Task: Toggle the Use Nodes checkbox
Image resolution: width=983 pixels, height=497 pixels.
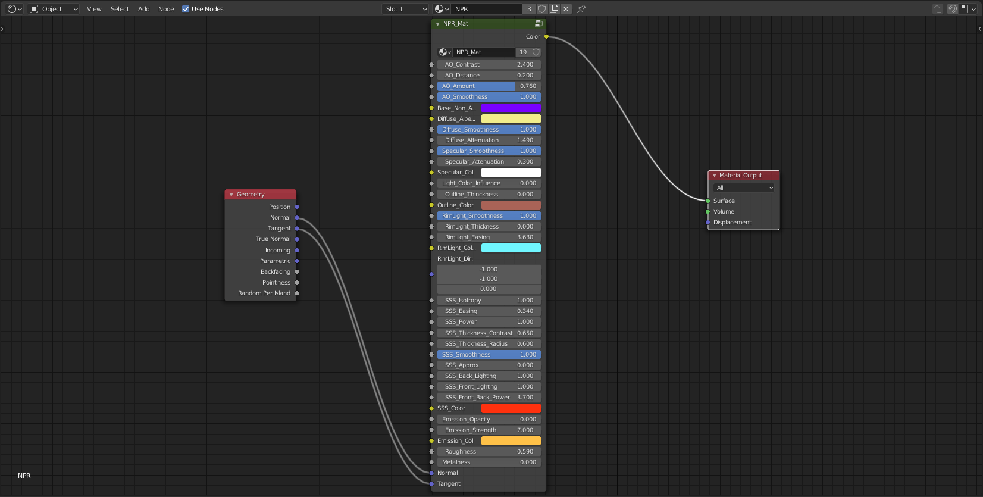Action: (x=186, y=9)
